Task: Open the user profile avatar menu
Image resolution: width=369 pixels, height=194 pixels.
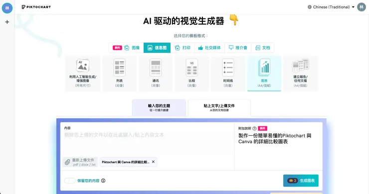Action: [x=362, y=7]
